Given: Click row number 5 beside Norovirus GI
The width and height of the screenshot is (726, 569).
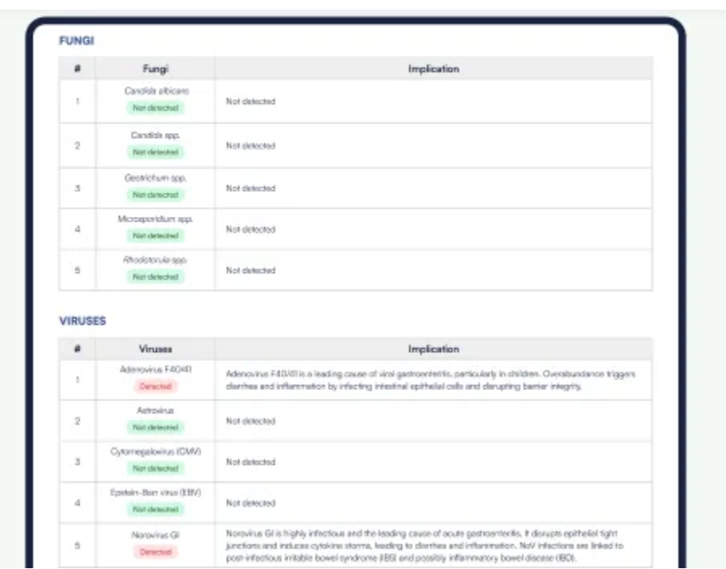Looking at the screenshot, I should coord(77,546).
